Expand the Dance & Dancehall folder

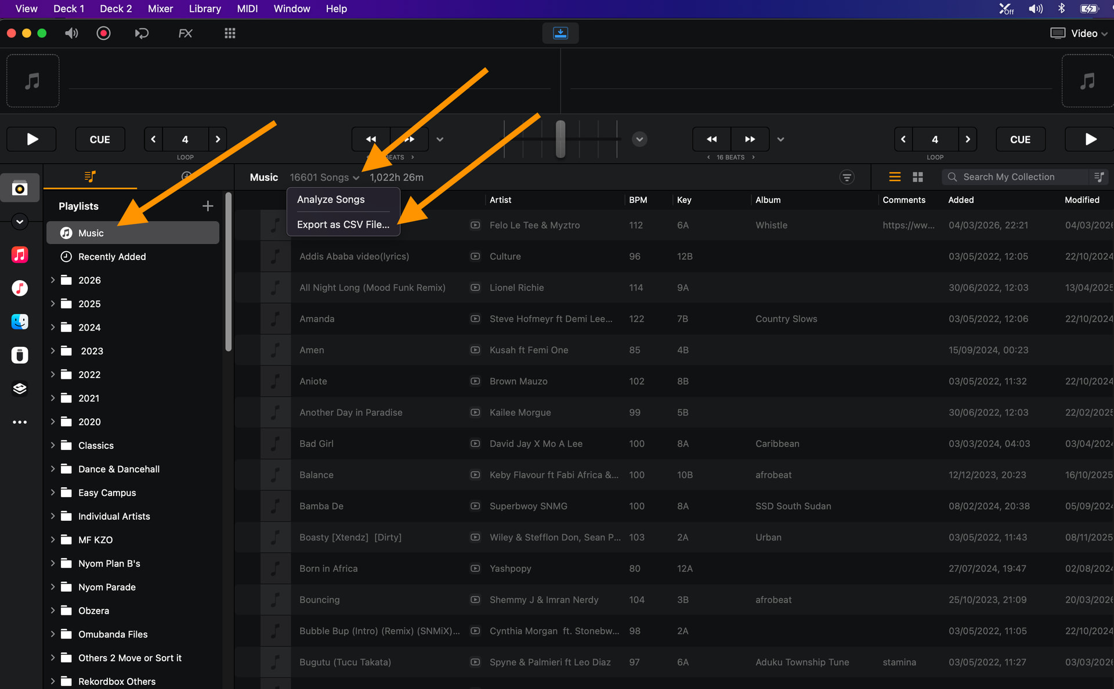[53, 469]
